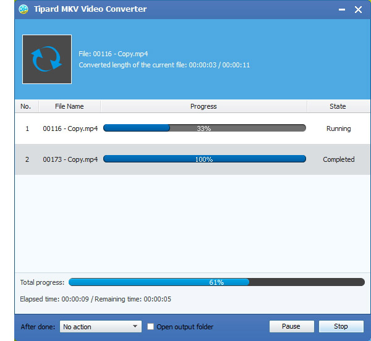The image size is (371, 341).
Task: Click the row number 1 cell
Action: coord(27,128)
